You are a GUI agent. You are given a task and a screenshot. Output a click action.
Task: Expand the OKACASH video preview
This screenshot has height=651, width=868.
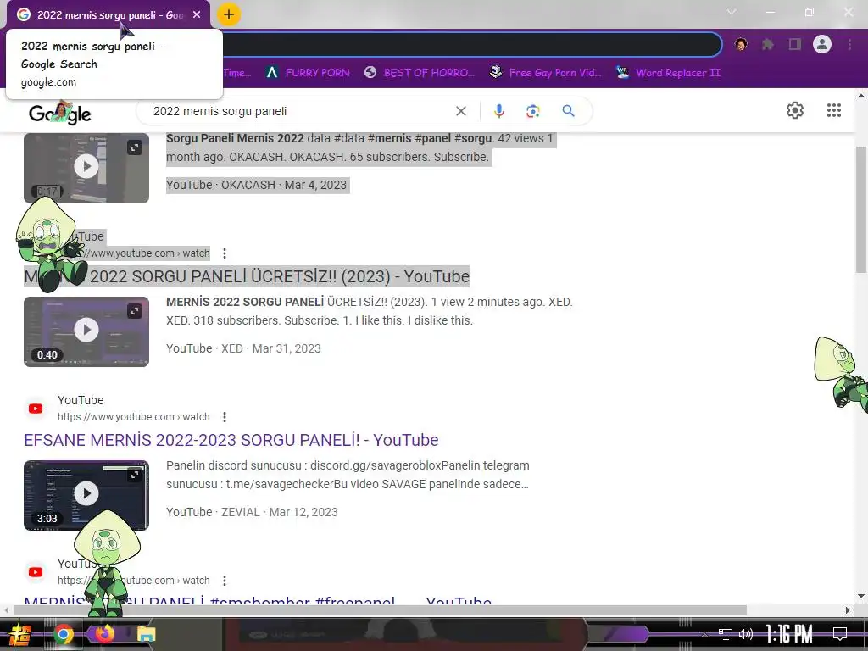pos(135,147)
